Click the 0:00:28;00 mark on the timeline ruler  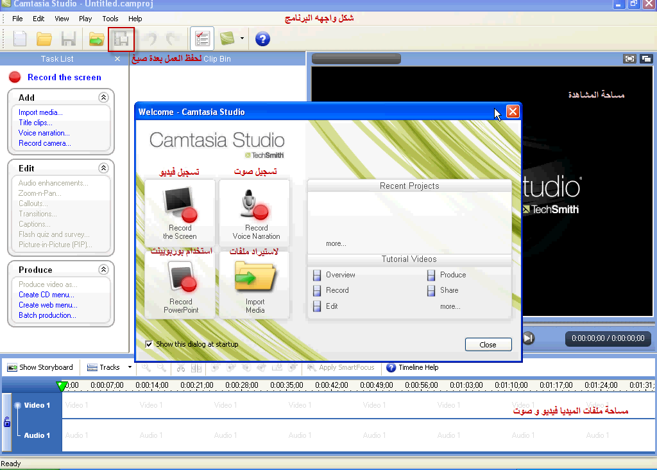242,385
